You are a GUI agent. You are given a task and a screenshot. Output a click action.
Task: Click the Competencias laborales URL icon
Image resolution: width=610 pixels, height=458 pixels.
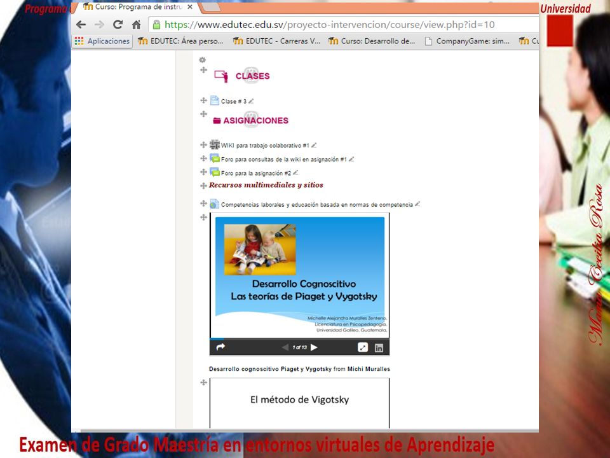click(215, 204)
